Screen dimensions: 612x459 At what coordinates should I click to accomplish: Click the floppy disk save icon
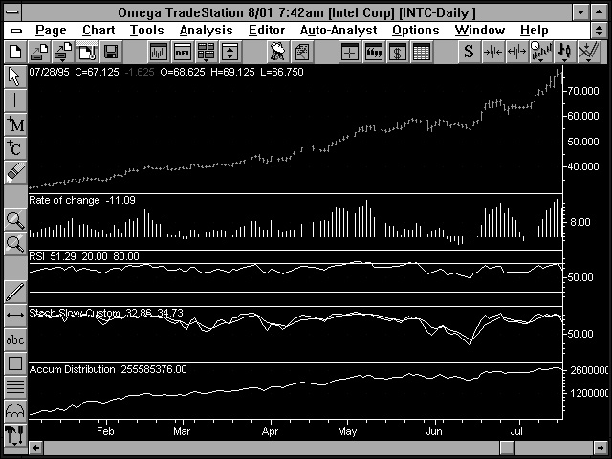pos(111,52)
